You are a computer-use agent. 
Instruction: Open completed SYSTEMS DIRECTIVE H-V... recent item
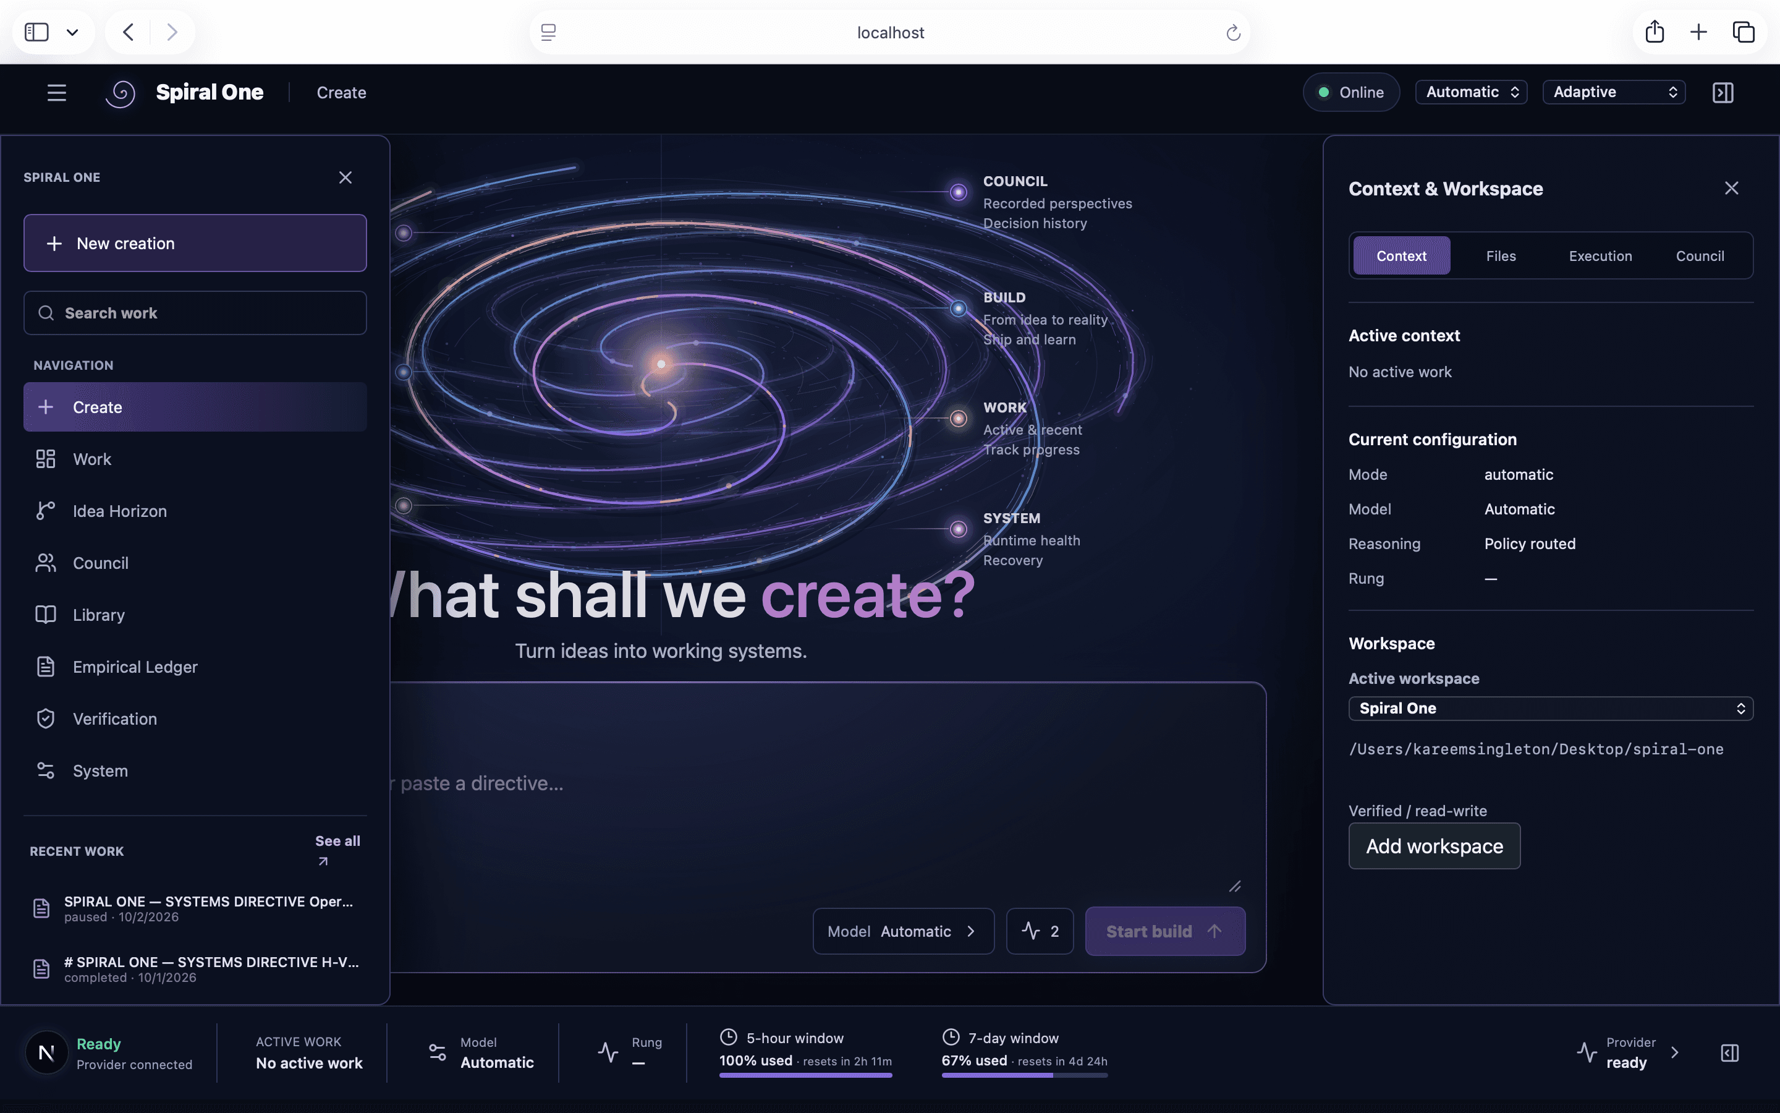point(195,969)
